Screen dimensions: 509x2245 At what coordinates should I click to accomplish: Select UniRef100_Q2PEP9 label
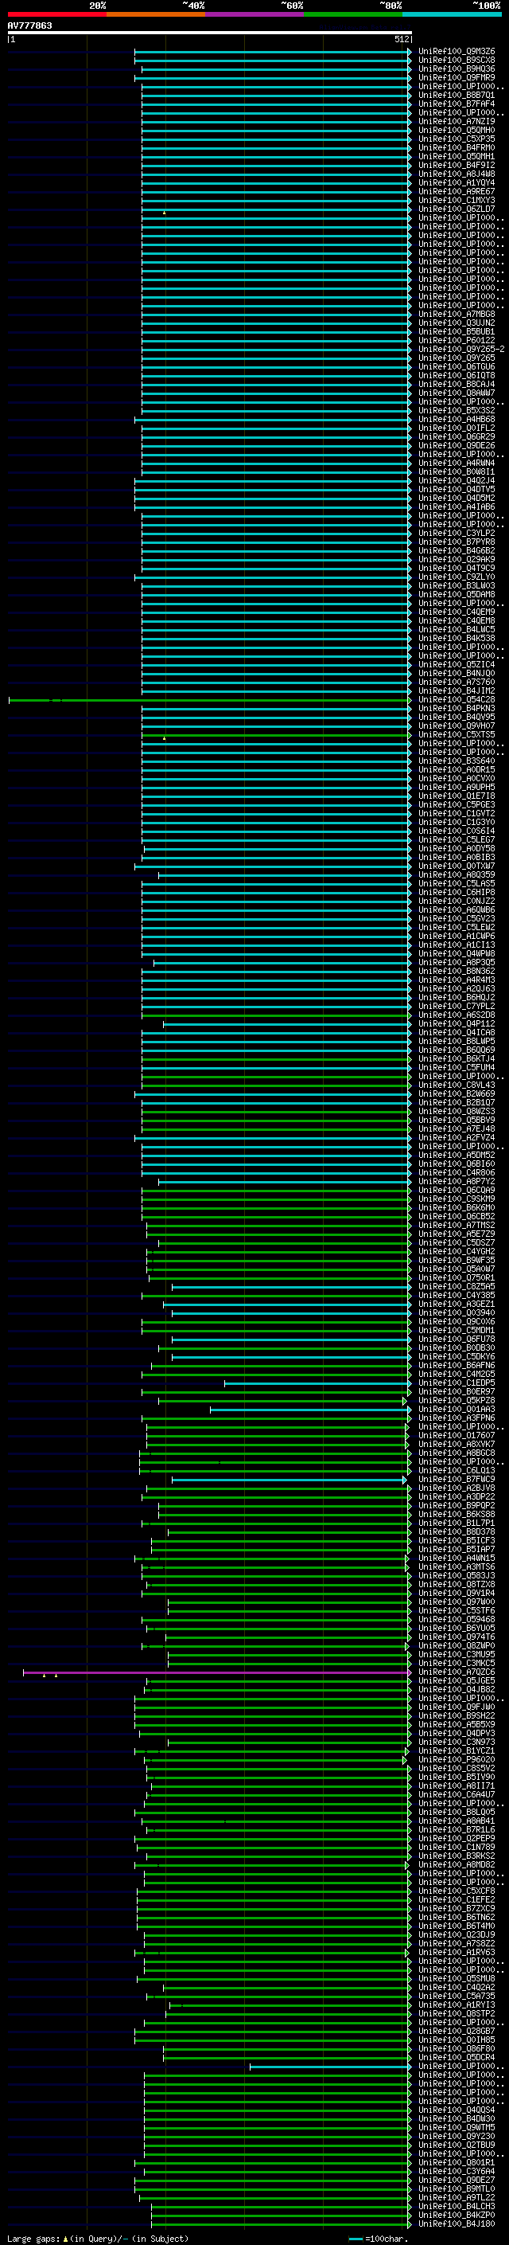point(457,1838)
